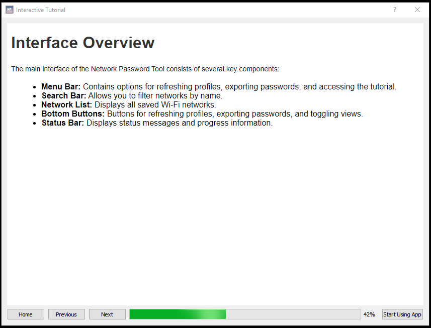Select the bold Status Bar label
The width and height of the screenshot is (431, 328).
pyautogui.click(x=63, y=123)
